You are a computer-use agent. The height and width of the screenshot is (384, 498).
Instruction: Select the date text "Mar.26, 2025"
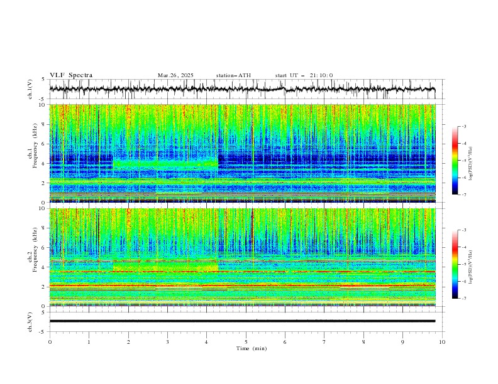coord(175,75)
